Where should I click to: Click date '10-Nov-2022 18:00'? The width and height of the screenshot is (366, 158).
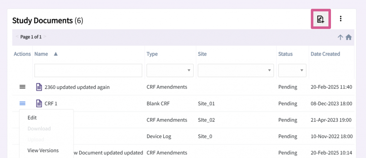(x=332, y=136)
